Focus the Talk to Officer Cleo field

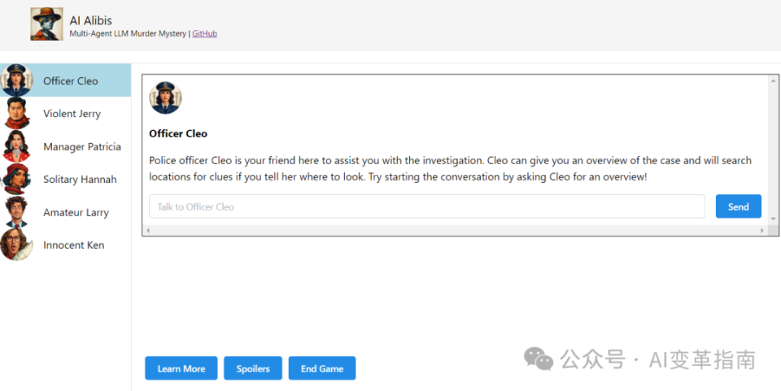(x=426, y=206)
